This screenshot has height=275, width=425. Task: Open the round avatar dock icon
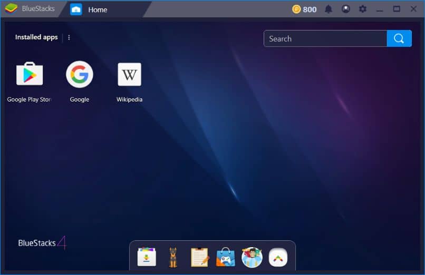click(x=252, y=257)
